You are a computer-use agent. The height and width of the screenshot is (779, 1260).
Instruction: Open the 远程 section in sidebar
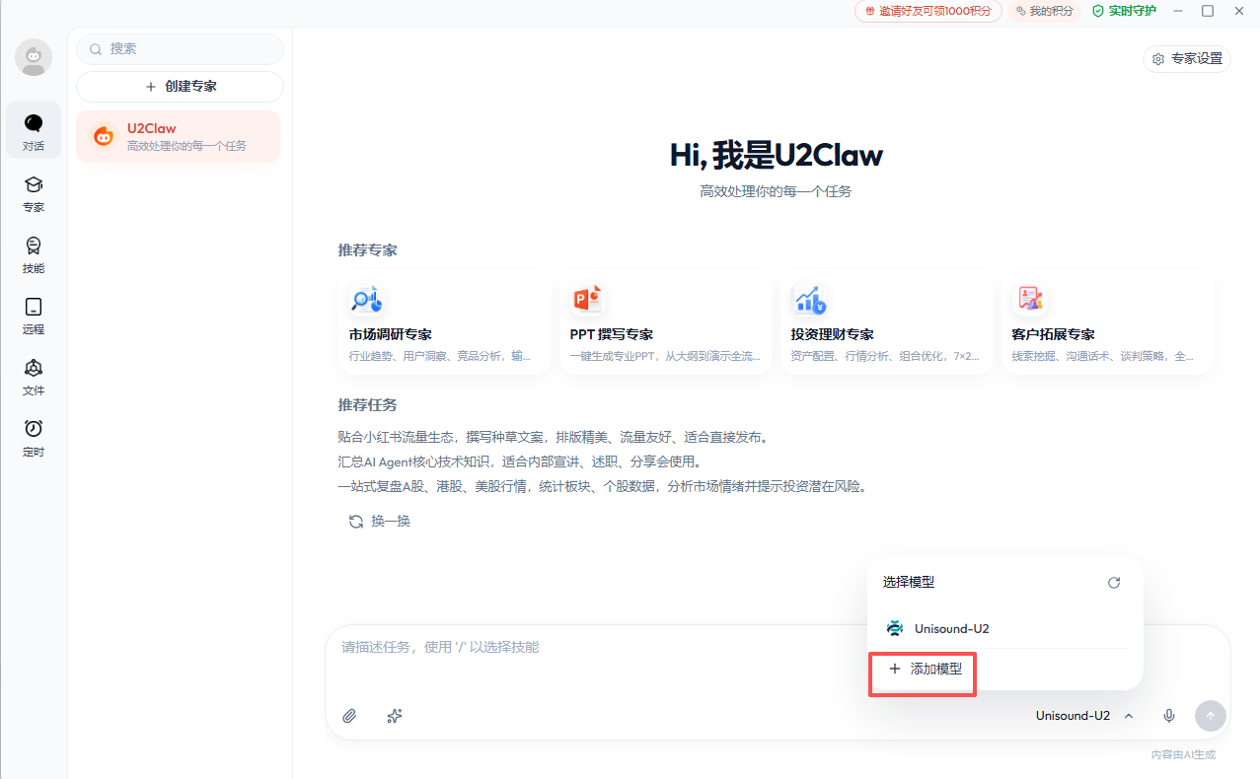(34, 316)
